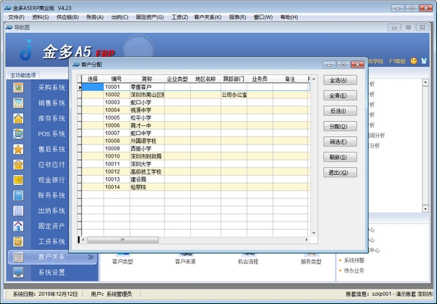Click the 编号 column header
The width and height of the screenshot is (437, 304).
[x=117, y=79]
